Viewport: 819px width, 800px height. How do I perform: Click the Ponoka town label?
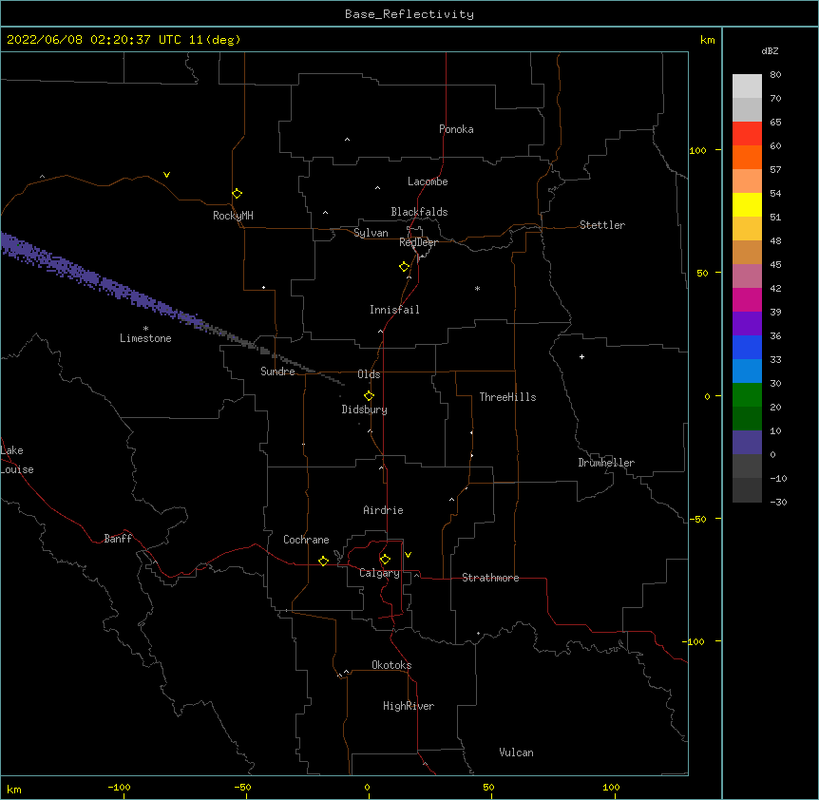coord(456,129)
